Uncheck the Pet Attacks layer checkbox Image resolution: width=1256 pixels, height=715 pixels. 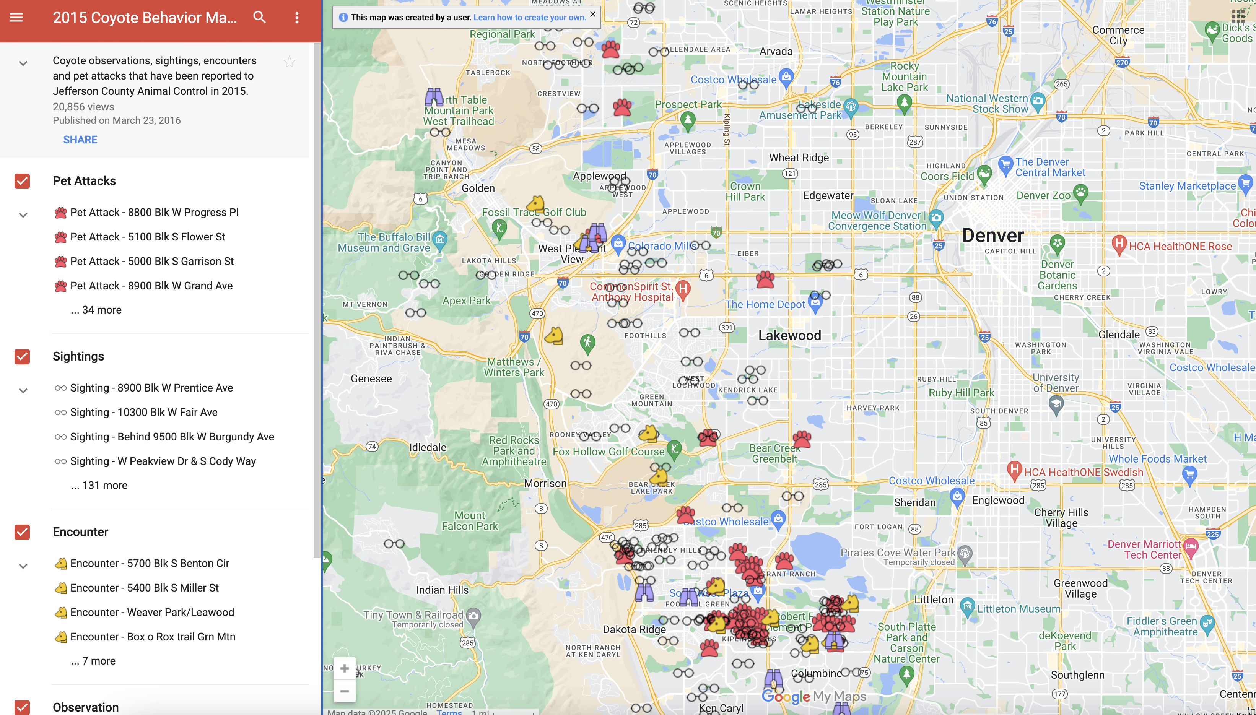[x=22, y=181]
